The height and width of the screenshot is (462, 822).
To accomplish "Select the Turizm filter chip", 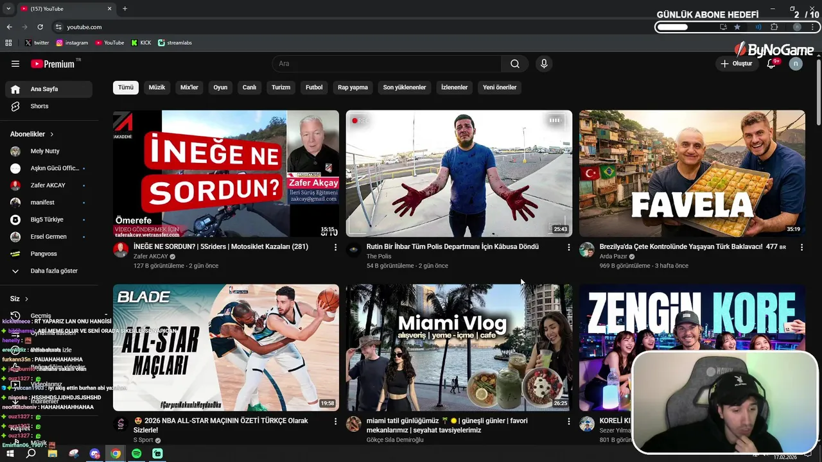I will pos(281,87).
